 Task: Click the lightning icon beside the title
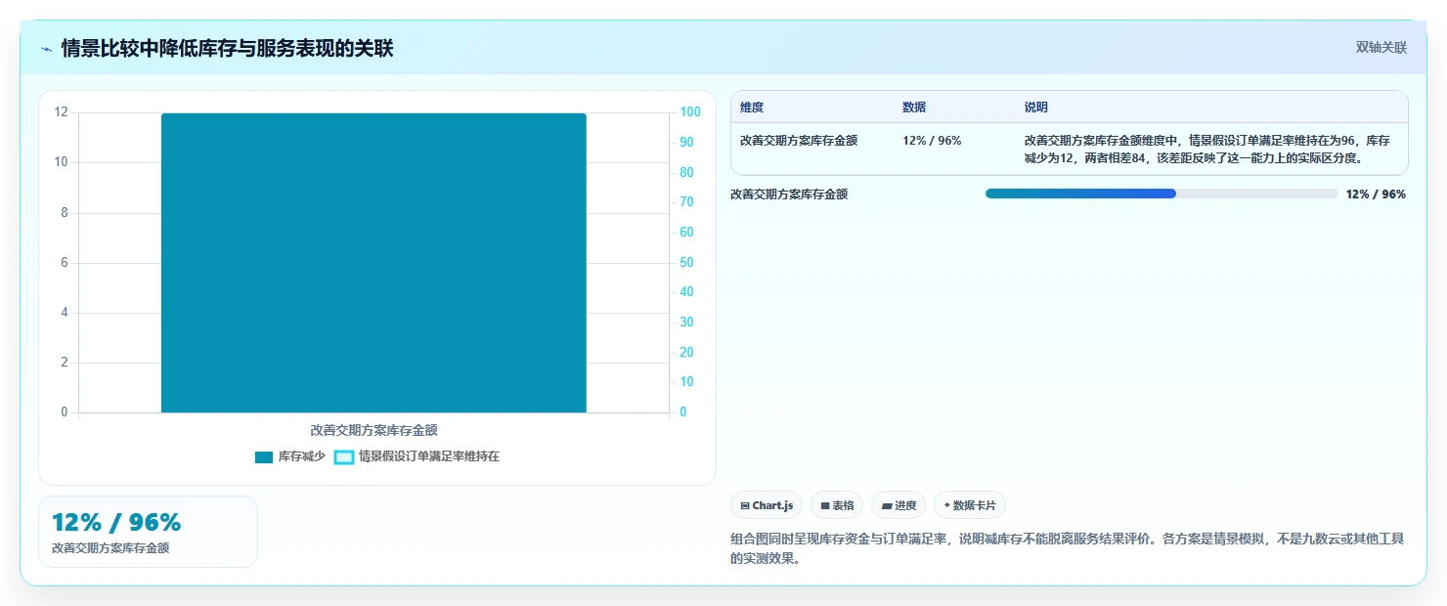click(x=46, y=49)
